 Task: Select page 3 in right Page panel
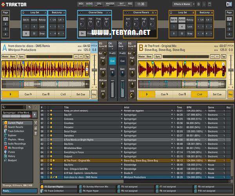pos(229,29)
